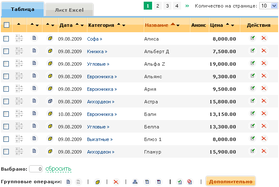The image size is (279, 187).
Task: Click the reorder arrows icon in Ария row
Action: (x=19, y=89)
